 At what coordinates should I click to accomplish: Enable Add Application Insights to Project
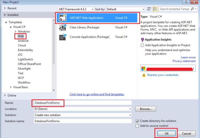tap(142, 45)
